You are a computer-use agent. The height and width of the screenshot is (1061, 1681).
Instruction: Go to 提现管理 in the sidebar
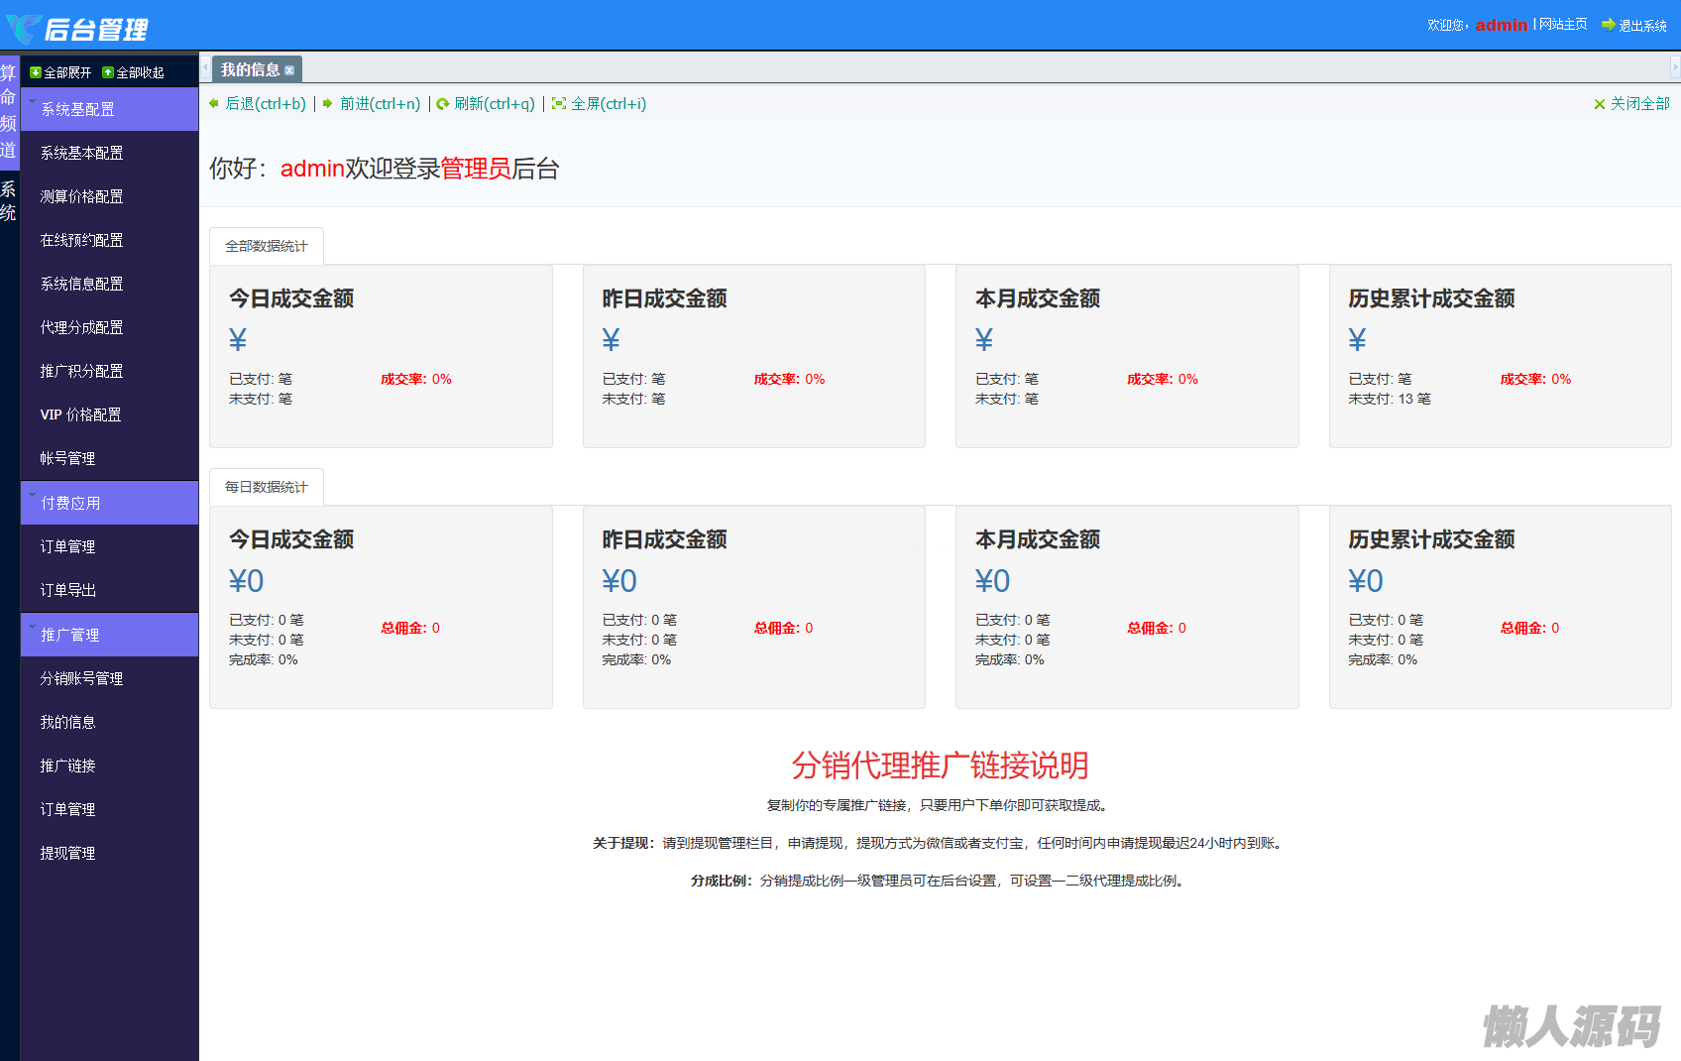(x=67, y=853)
